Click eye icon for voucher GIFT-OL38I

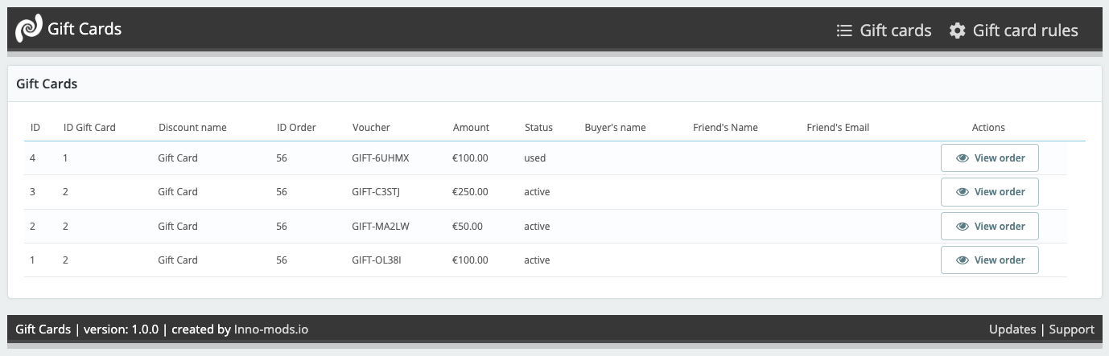point(962,260)
